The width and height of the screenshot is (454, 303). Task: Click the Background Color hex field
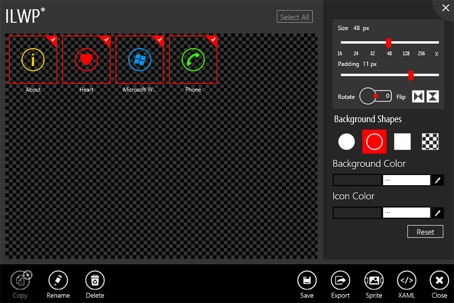point(406,180)
